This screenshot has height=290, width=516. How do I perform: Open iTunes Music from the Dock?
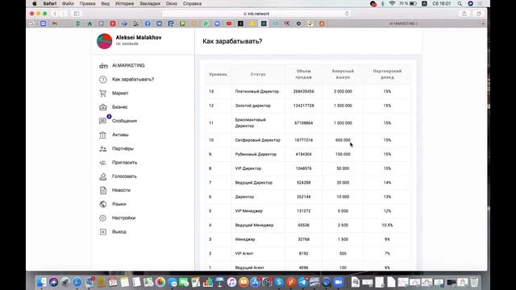coord(231,282)
